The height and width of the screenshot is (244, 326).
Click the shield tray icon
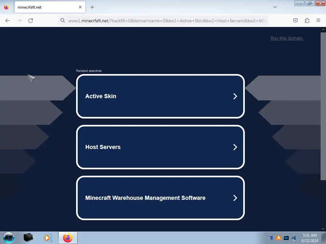click(x=271, y=238)
